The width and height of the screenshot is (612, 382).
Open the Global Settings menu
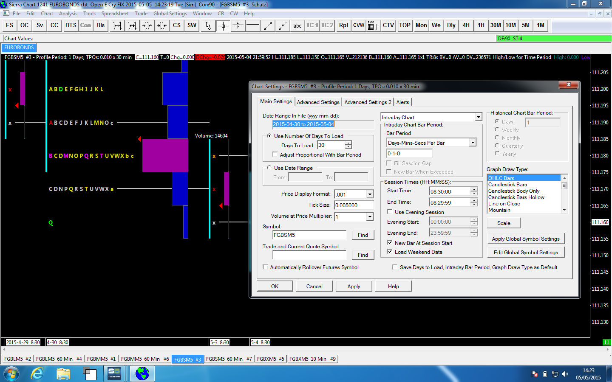pos(170,14)
